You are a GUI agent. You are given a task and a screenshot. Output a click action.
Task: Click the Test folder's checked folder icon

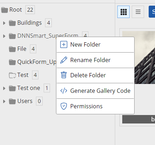pyautogui.click(x=12, y=75)
